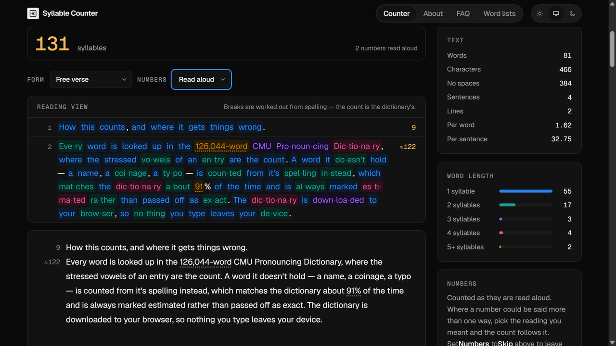Open the Numbers dropdown showing Read aloud
Image resolution: width=616 pixels, height=346 pixels.
pyautogui.click(x=201, y=79)
